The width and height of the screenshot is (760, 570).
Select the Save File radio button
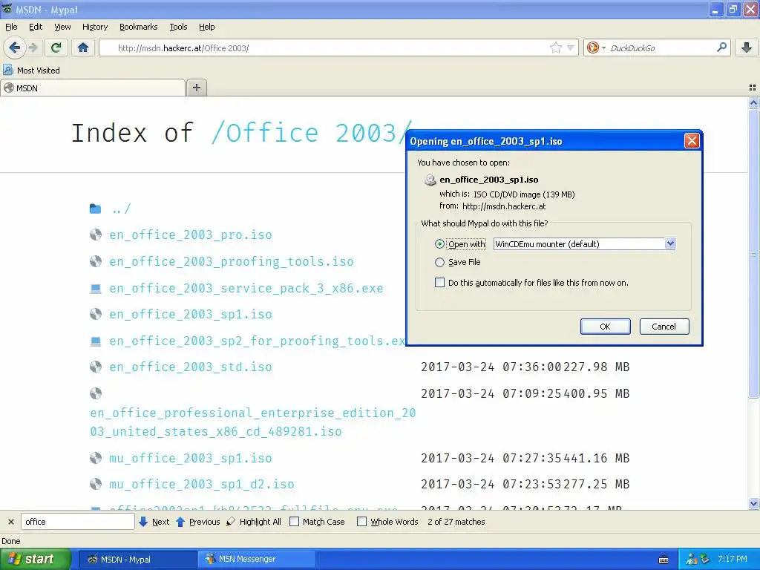[439, 262]
